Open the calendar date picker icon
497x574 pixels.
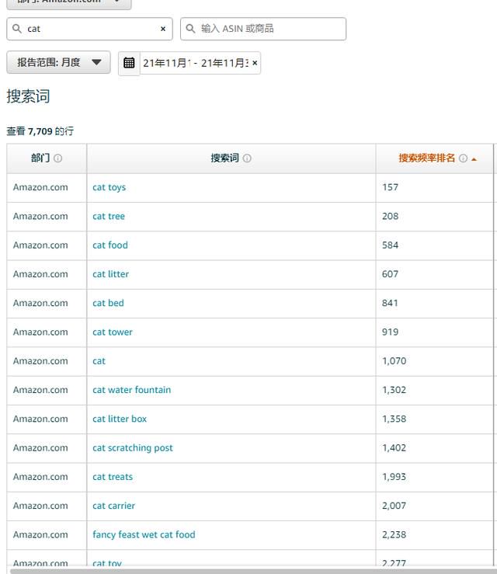pyautogui.click(x=129, y=63)
